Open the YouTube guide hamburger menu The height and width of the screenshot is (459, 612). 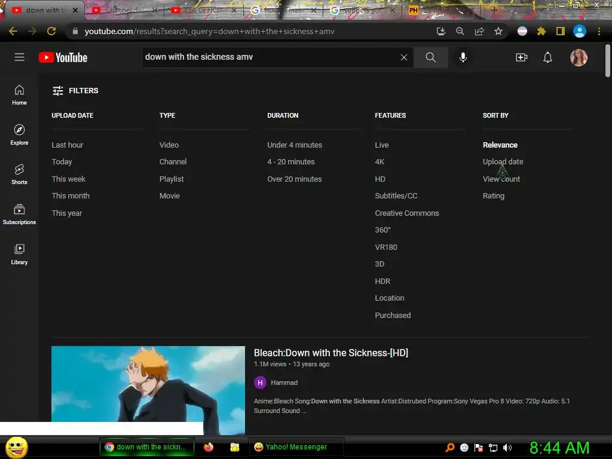tap(20, 57)
